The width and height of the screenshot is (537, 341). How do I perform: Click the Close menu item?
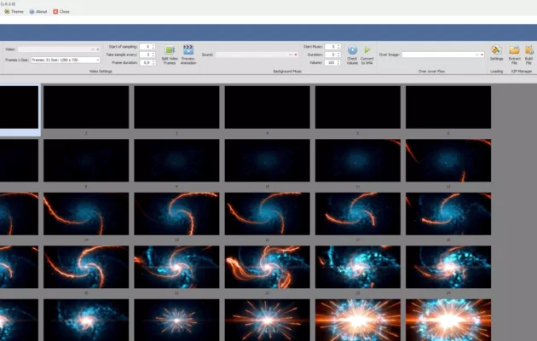click(61, 12)
